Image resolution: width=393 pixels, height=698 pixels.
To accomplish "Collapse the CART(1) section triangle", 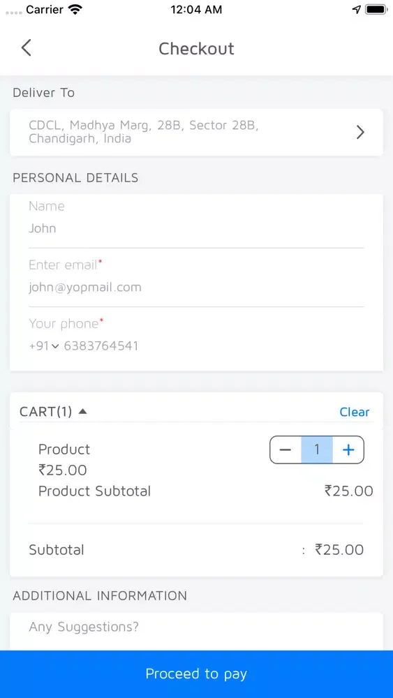I will click(82, 412).
